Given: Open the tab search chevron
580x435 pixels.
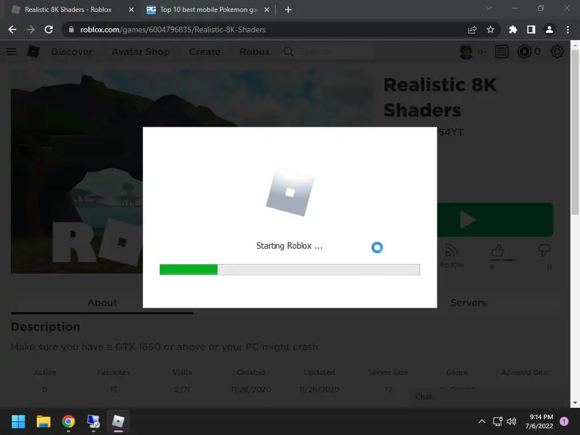Looking at the screenshot, I should coord(489,8).
